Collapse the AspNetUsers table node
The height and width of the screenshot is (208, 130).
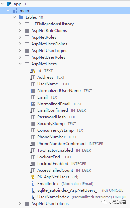[x=20, y=64]
